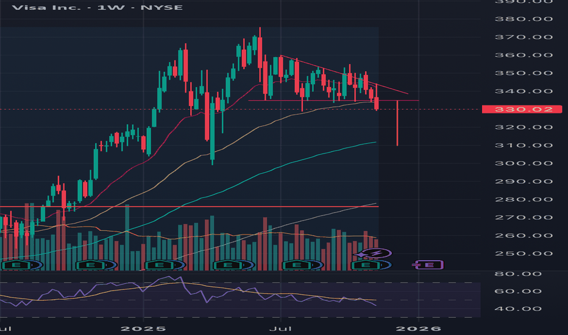Open the earnings marker just after the Jul gridline

[297, 266]
